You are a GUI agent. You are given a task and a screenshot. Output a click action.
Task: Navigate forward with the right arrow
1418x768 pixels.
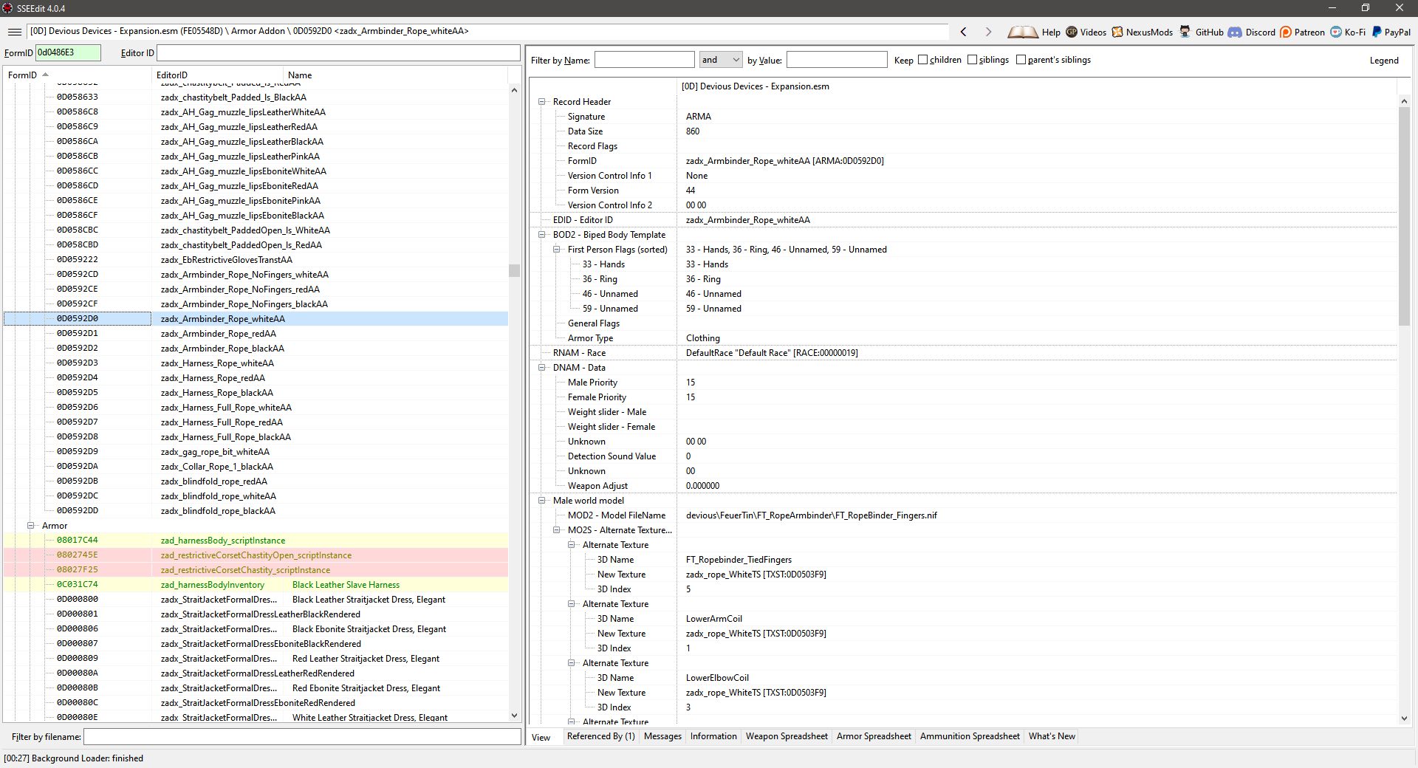(988, 32)
